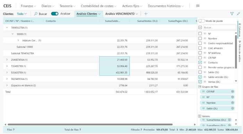The width and height of the screenshot is (243, 134).
Task: Remove Nº from row groups
Action: pos(233,97)
